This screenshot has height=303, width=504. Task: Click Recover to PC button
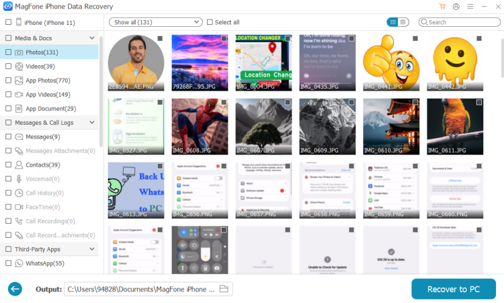[x=454, y=289]
